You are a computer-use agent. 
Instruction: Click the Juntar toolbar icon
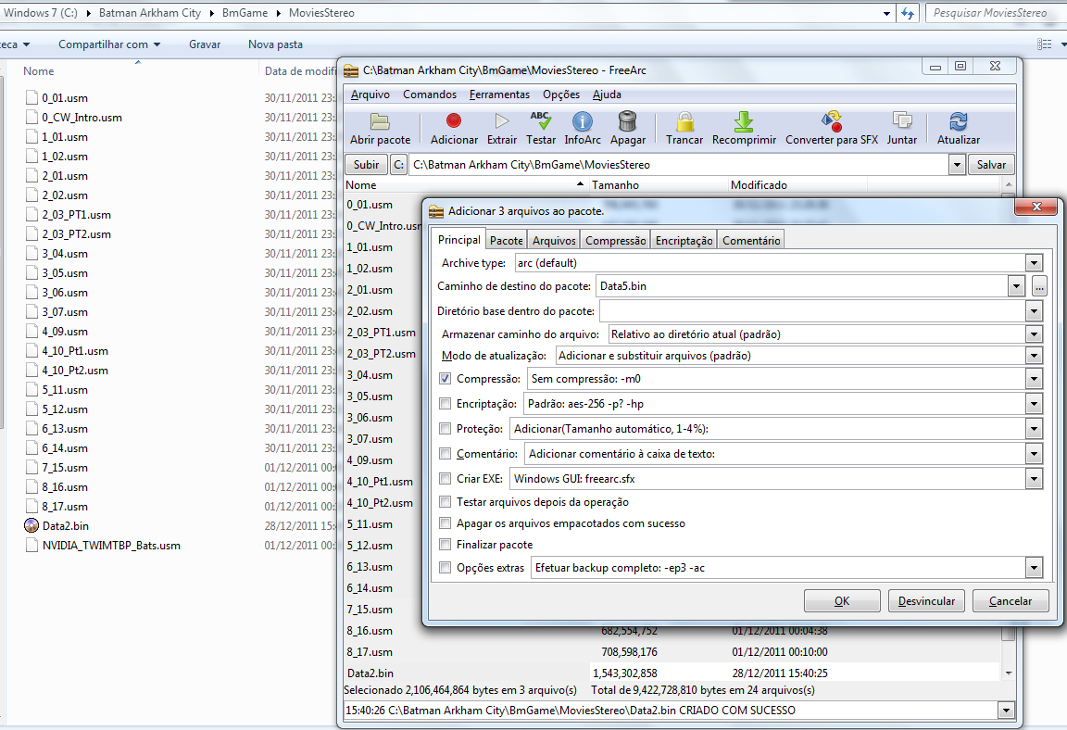[901, 121]
